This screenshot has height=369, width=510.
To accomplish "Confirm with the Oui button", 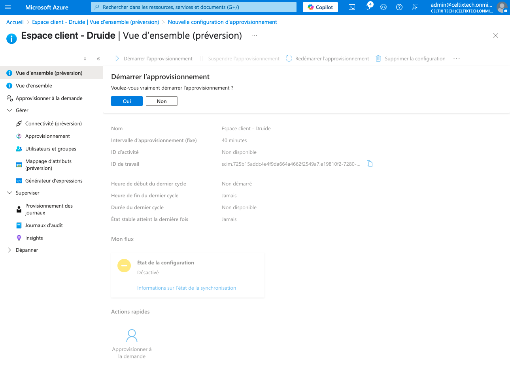I will 127,101.
